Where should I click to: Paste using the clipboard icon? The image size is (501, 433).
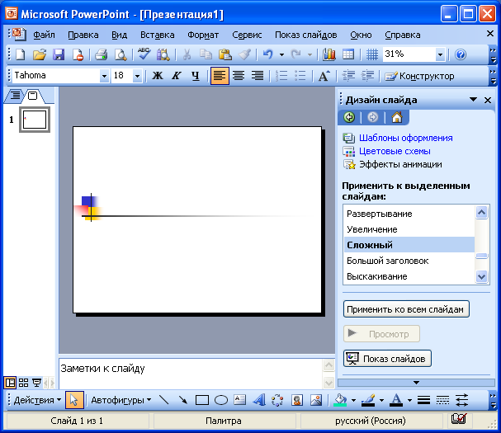click(225, 54)
